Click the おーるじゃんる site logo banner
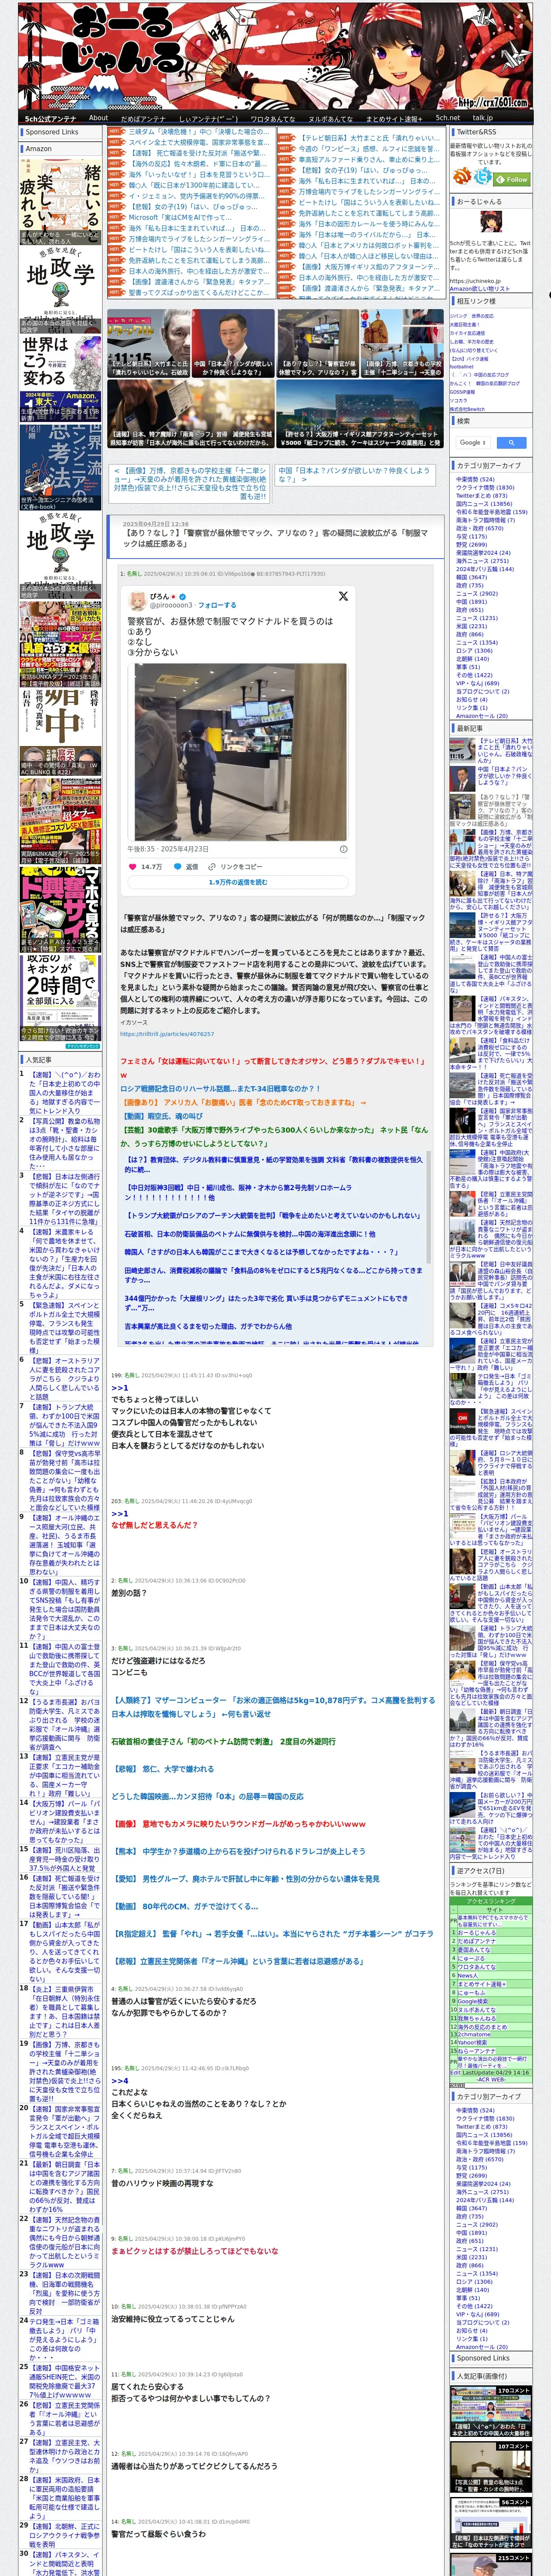The height and width of the screenshot is (2576, 551). 275,56
